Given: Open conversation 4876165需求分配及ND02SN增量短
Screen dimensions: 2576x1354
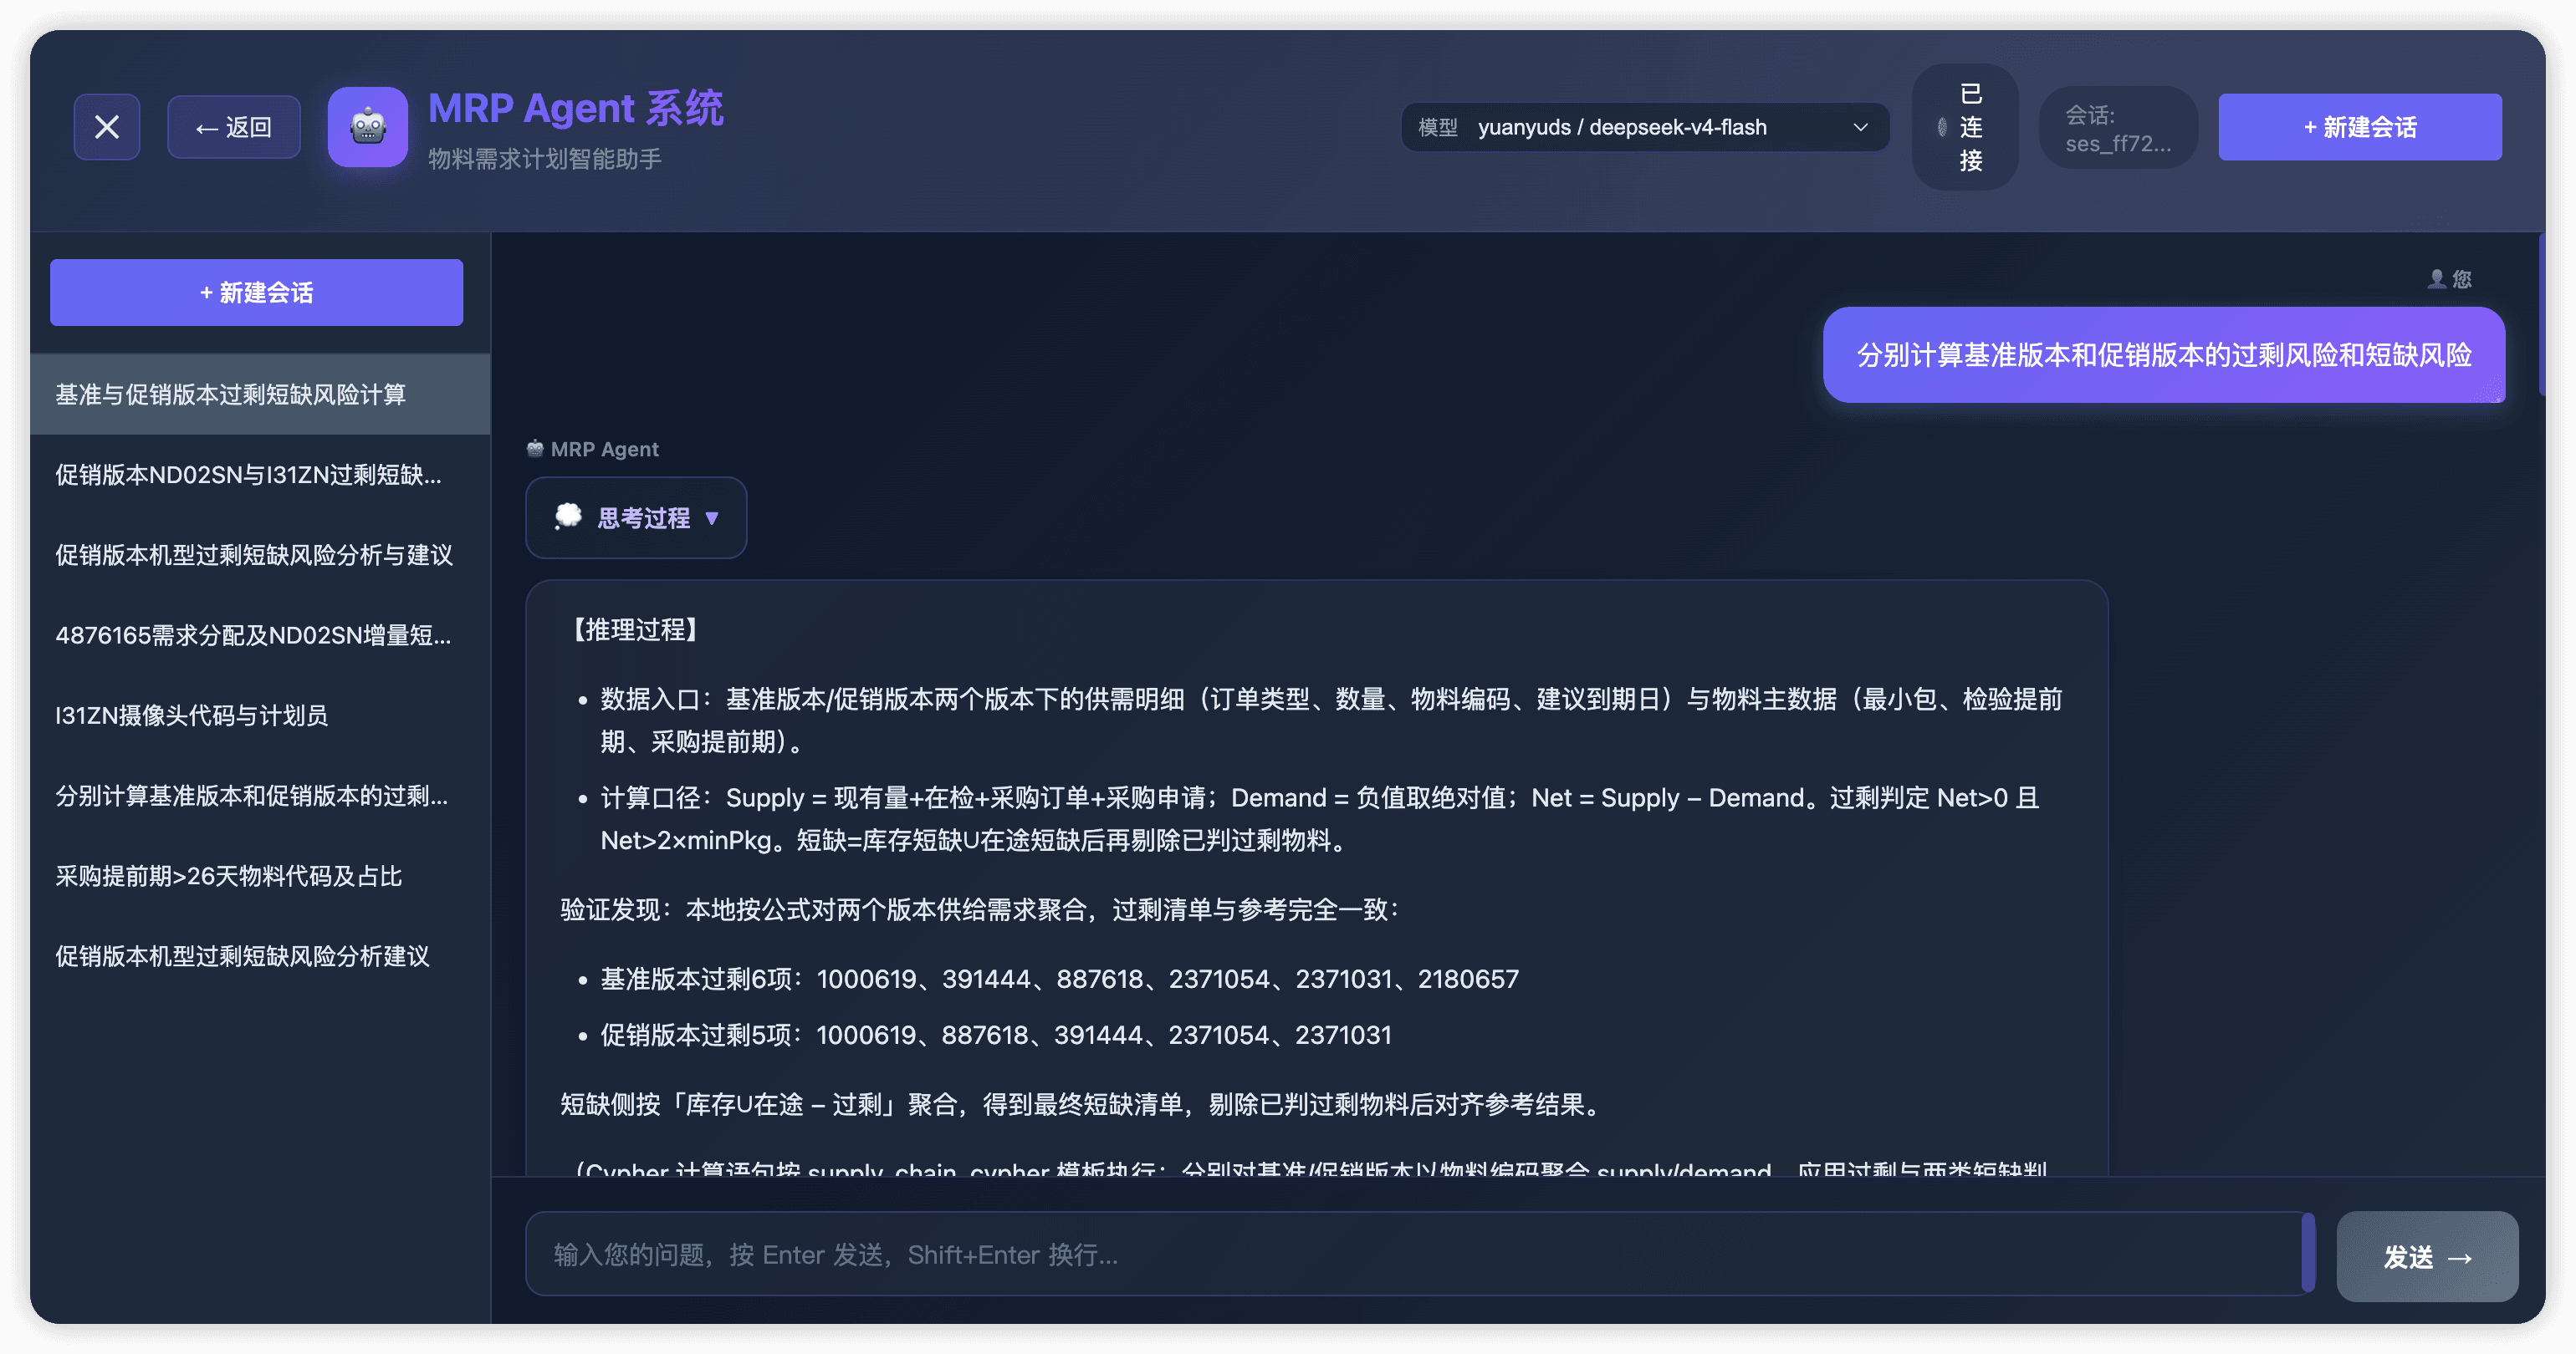Looking at the screenshot, I should [260, 634].
